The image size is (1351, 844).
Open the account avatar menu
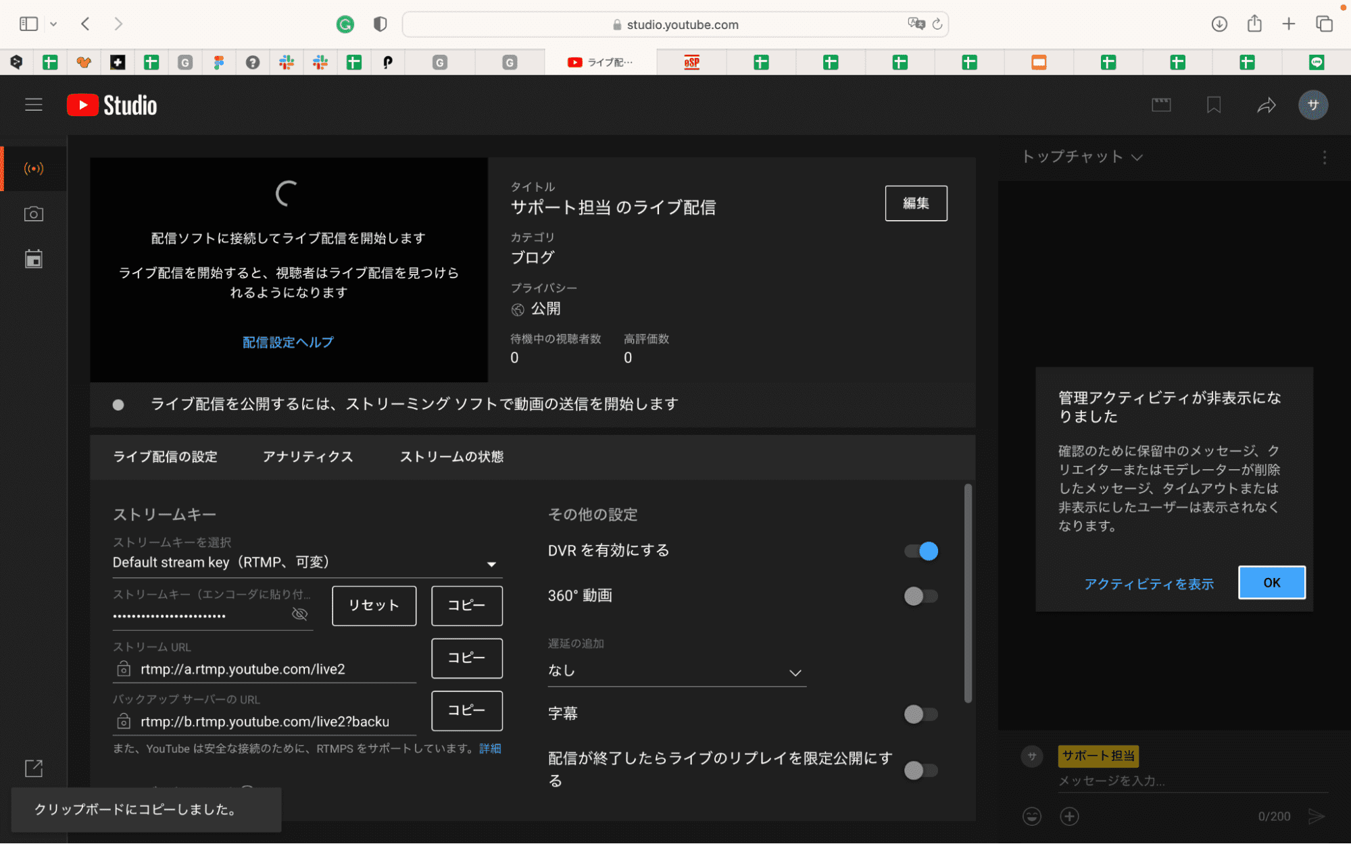coord(1312,105)
